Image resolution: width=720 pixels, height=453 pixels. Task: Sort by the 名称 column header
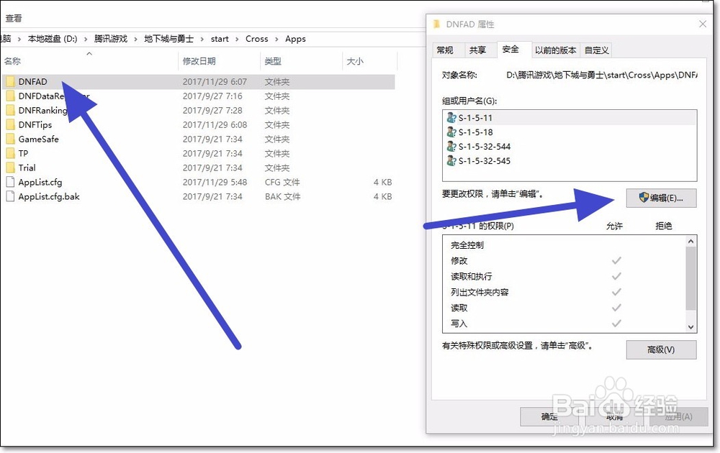click(x=90, y=61)
